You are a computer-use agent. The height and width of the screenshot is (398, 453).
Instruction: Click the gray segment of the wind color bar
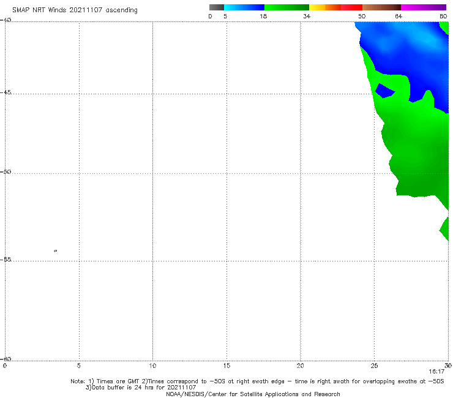(216, 7)
